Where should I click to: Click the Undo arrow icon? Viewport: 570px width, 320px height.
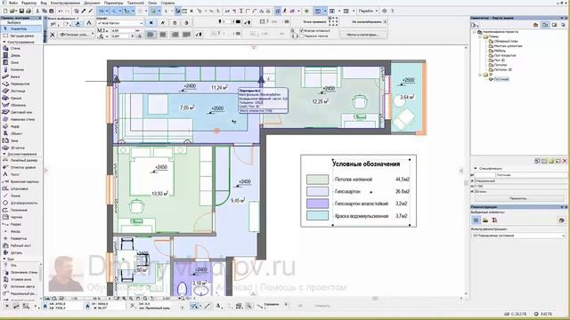[x=61, y=12]
